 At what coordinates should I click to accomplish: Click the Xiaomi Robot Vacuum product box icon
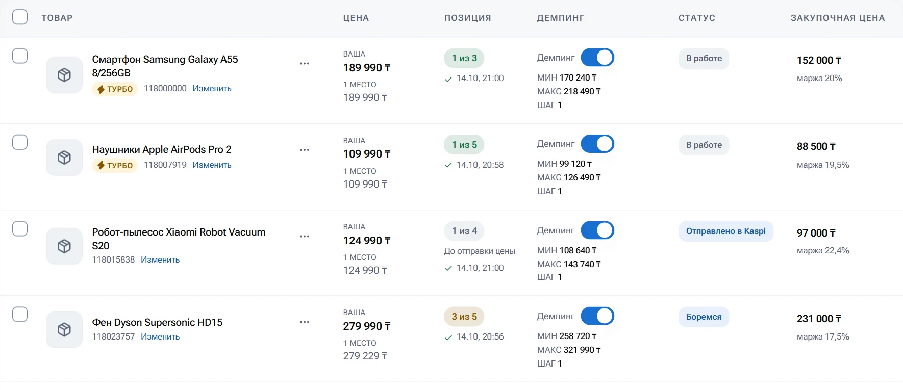(x=64, y=246)
